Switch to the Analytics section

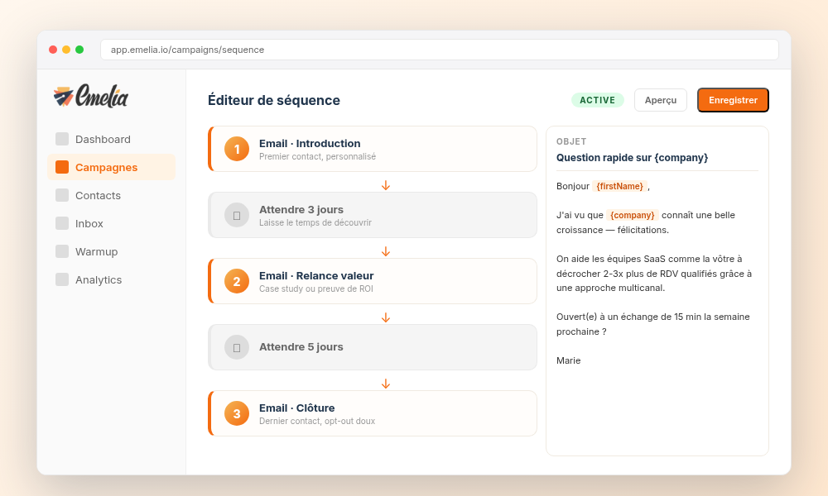(x=111, y=279)
